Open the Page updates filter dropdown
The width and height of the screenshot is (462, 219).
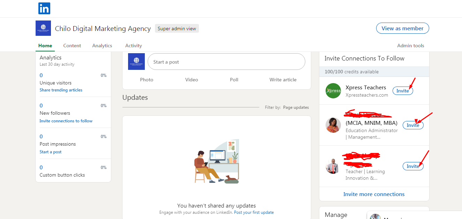tap(296, 107)
